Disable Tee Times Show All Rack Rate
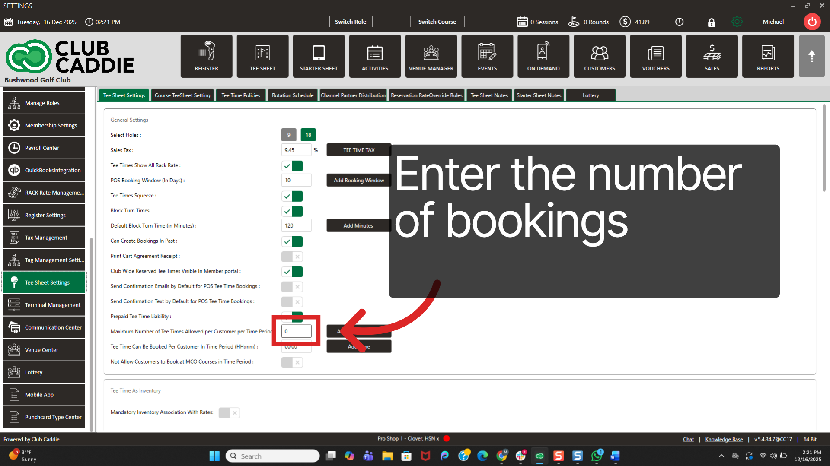The width and height of the screenshot is (830, 466). [x=292, y=165]
